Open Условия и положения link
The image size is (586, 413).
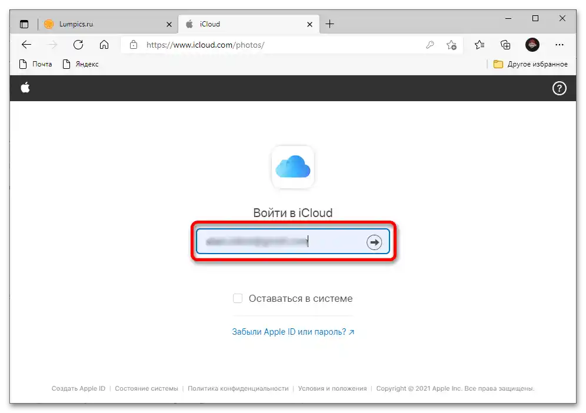coord(332,388)
